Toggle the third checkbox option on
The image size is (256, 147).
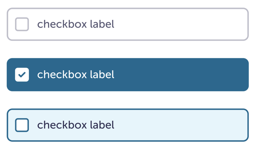tap(22, 125)
